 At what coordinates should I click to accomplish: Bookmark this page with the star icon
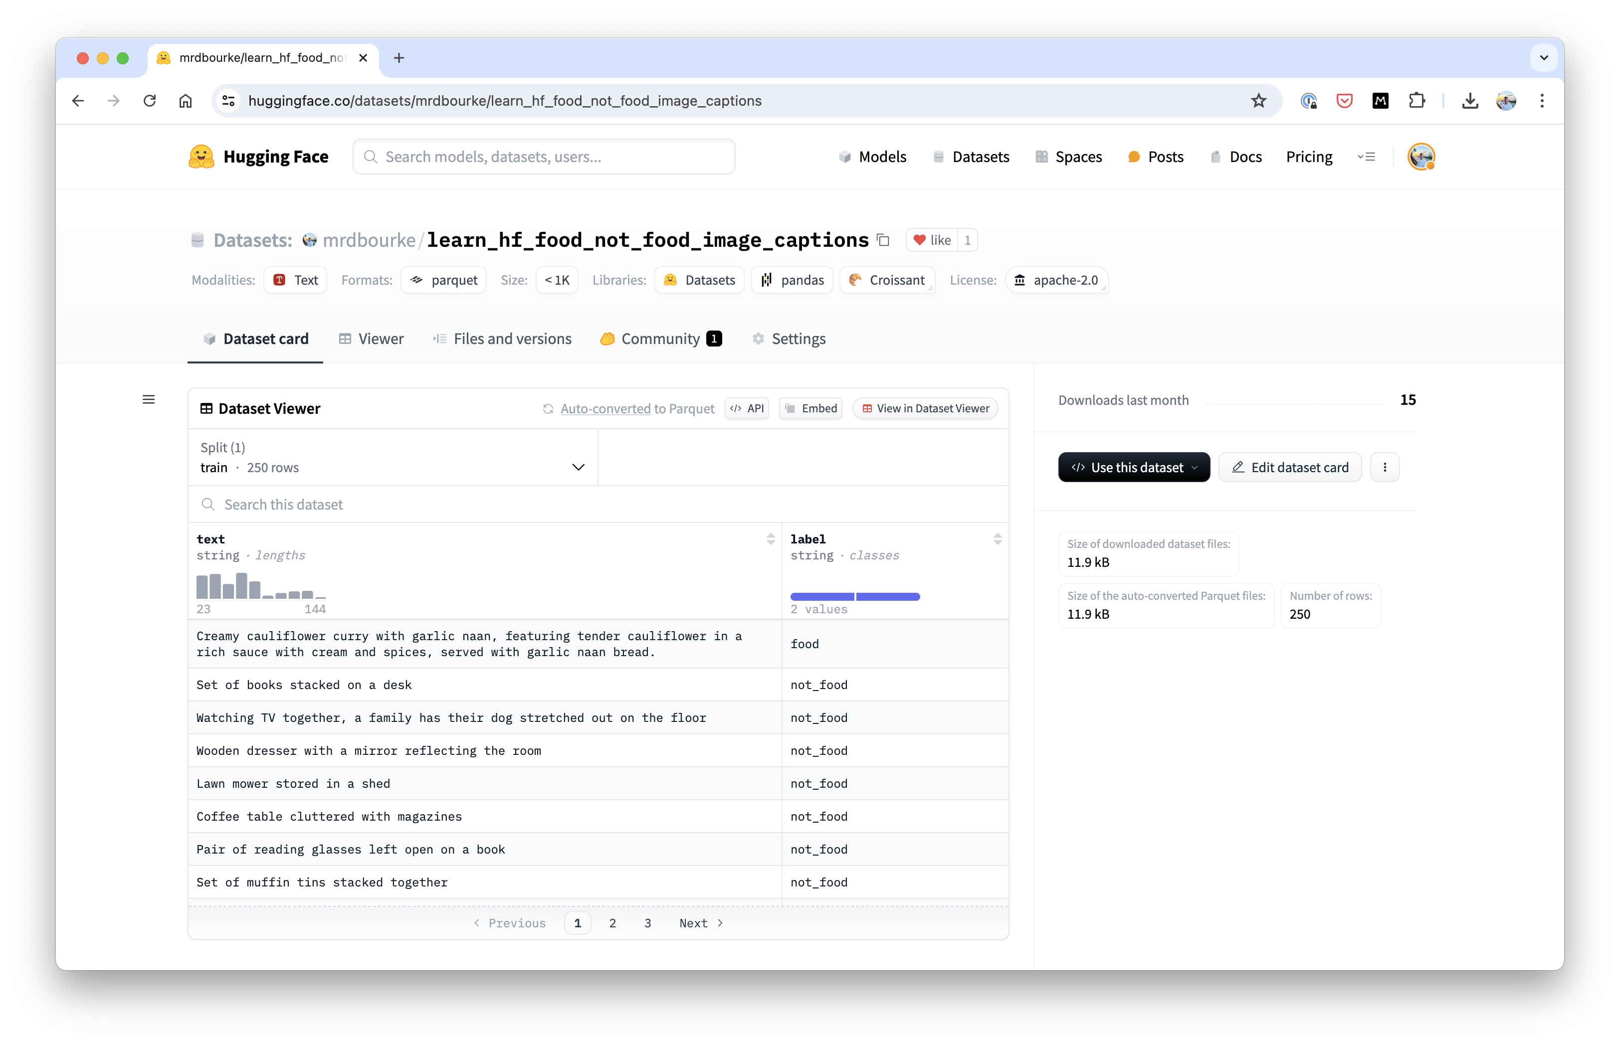1258,101
